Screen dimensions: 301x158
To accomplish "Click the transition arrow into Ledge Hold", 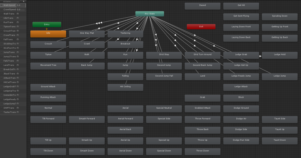I will (260, 55).
